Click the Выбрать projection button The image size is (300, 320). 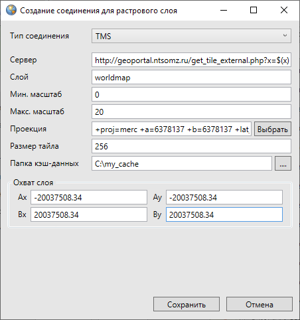273,129
